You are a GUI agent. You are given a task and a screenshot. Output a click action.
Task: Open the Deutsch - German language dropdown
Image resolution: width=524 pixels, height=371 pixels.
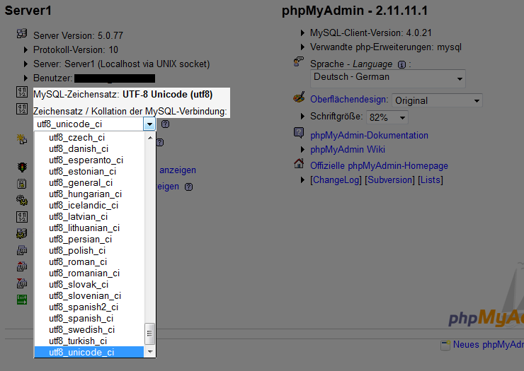click(387, 78)
